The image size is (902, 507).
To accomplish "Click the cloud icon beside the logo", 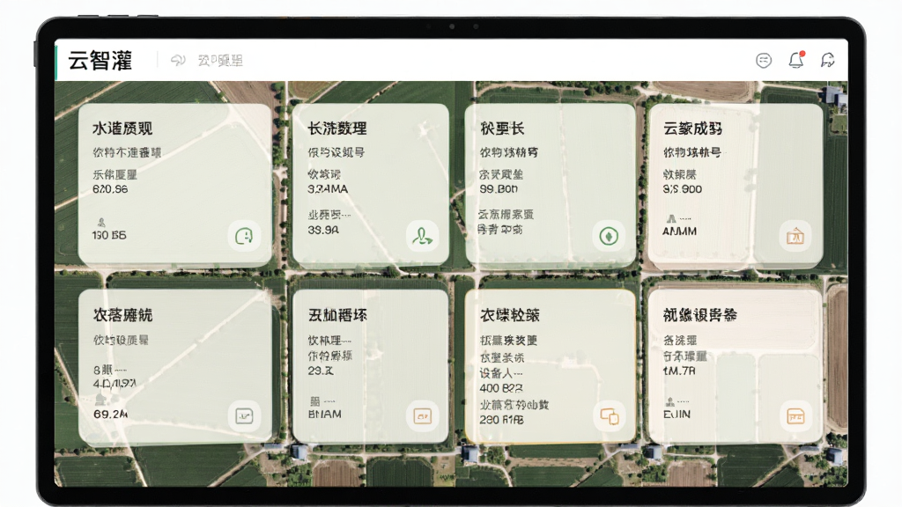I will coord(178,61).
